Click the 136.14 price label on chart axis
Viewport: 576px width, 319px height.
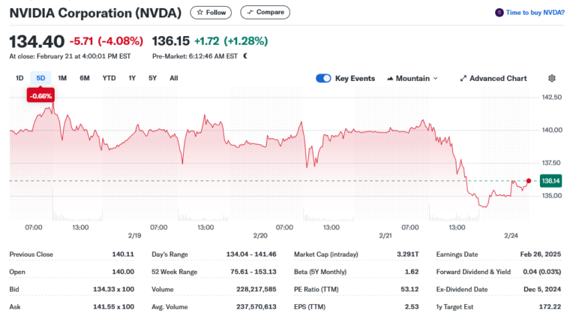tap(550, 181)
